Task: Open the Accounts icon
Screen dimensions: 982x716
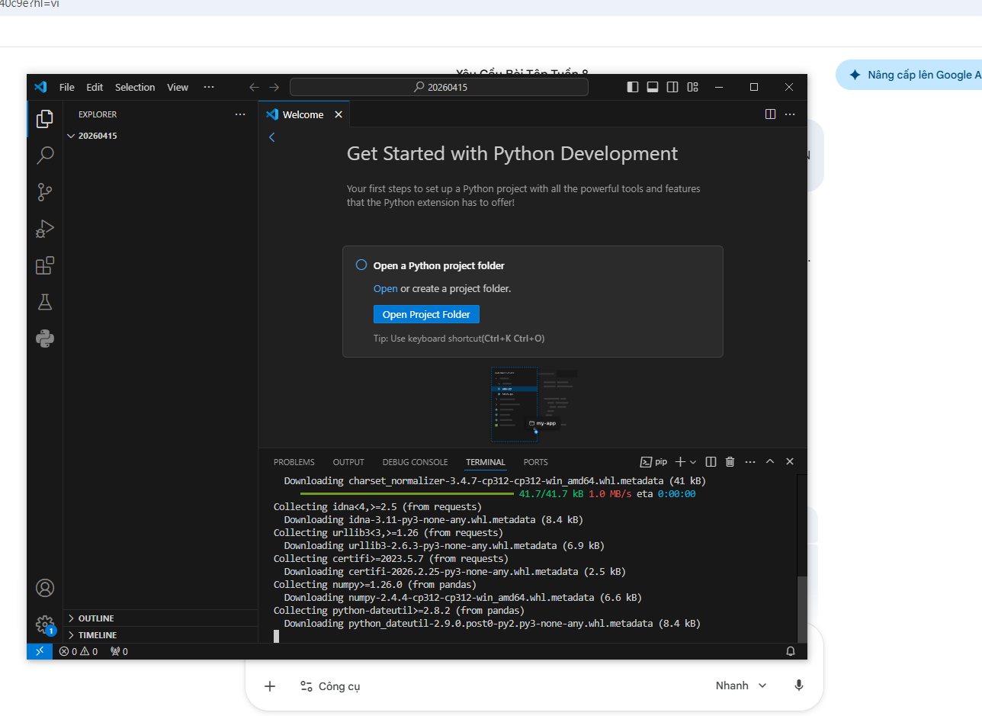Action: (x=45, y=588)
